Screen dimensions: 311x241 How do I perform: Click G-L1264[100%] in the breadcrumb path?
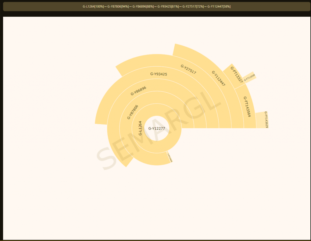tap(93, 6)
